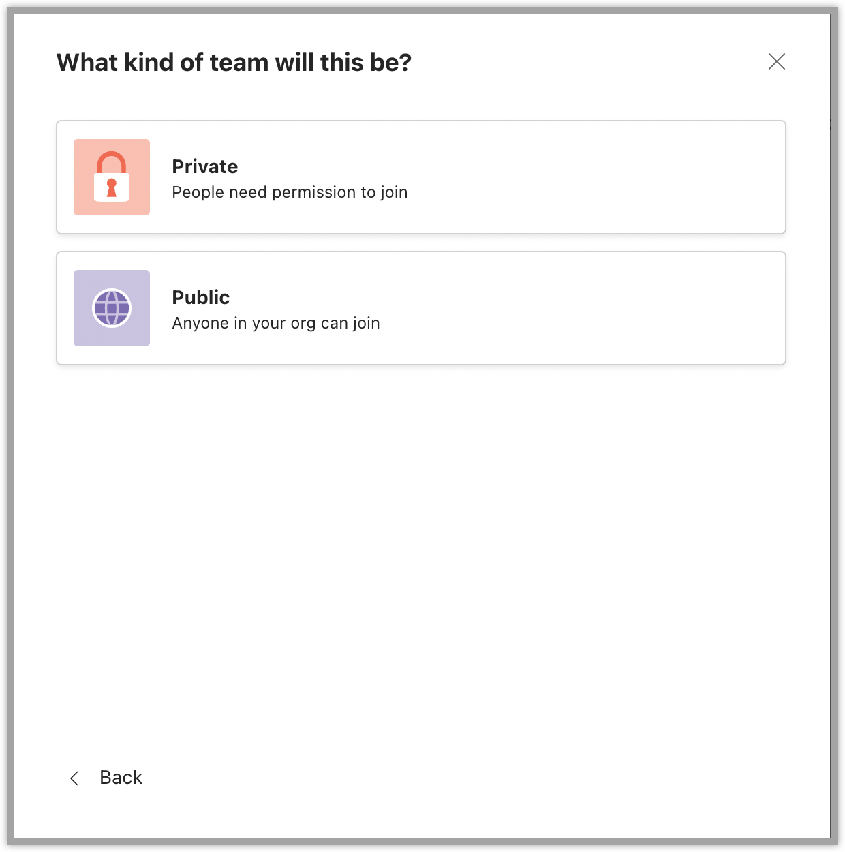This screenshot has width=845, height=852.
Task: Click the center of the globe icon
Action: point(112,308)
